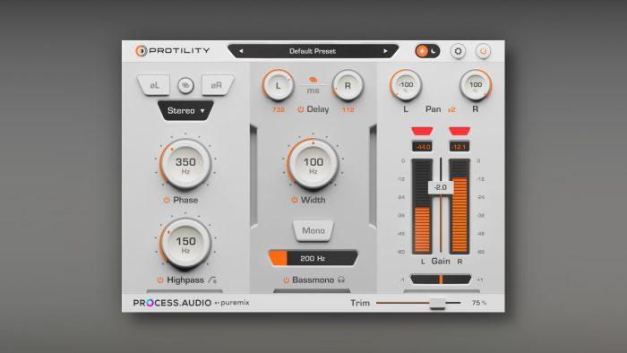Invert right channel phase with øR button
627x353 pixels.
(x=217, y=85)
